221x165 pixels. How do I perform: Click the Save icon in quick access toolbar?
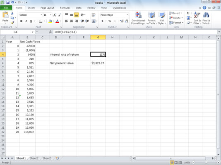tap(7, 2)
